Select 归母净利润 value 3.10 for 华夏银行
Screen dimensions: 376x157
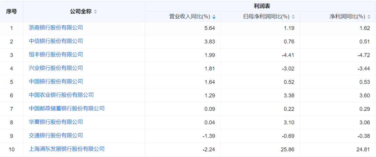(x=289, y=123)
